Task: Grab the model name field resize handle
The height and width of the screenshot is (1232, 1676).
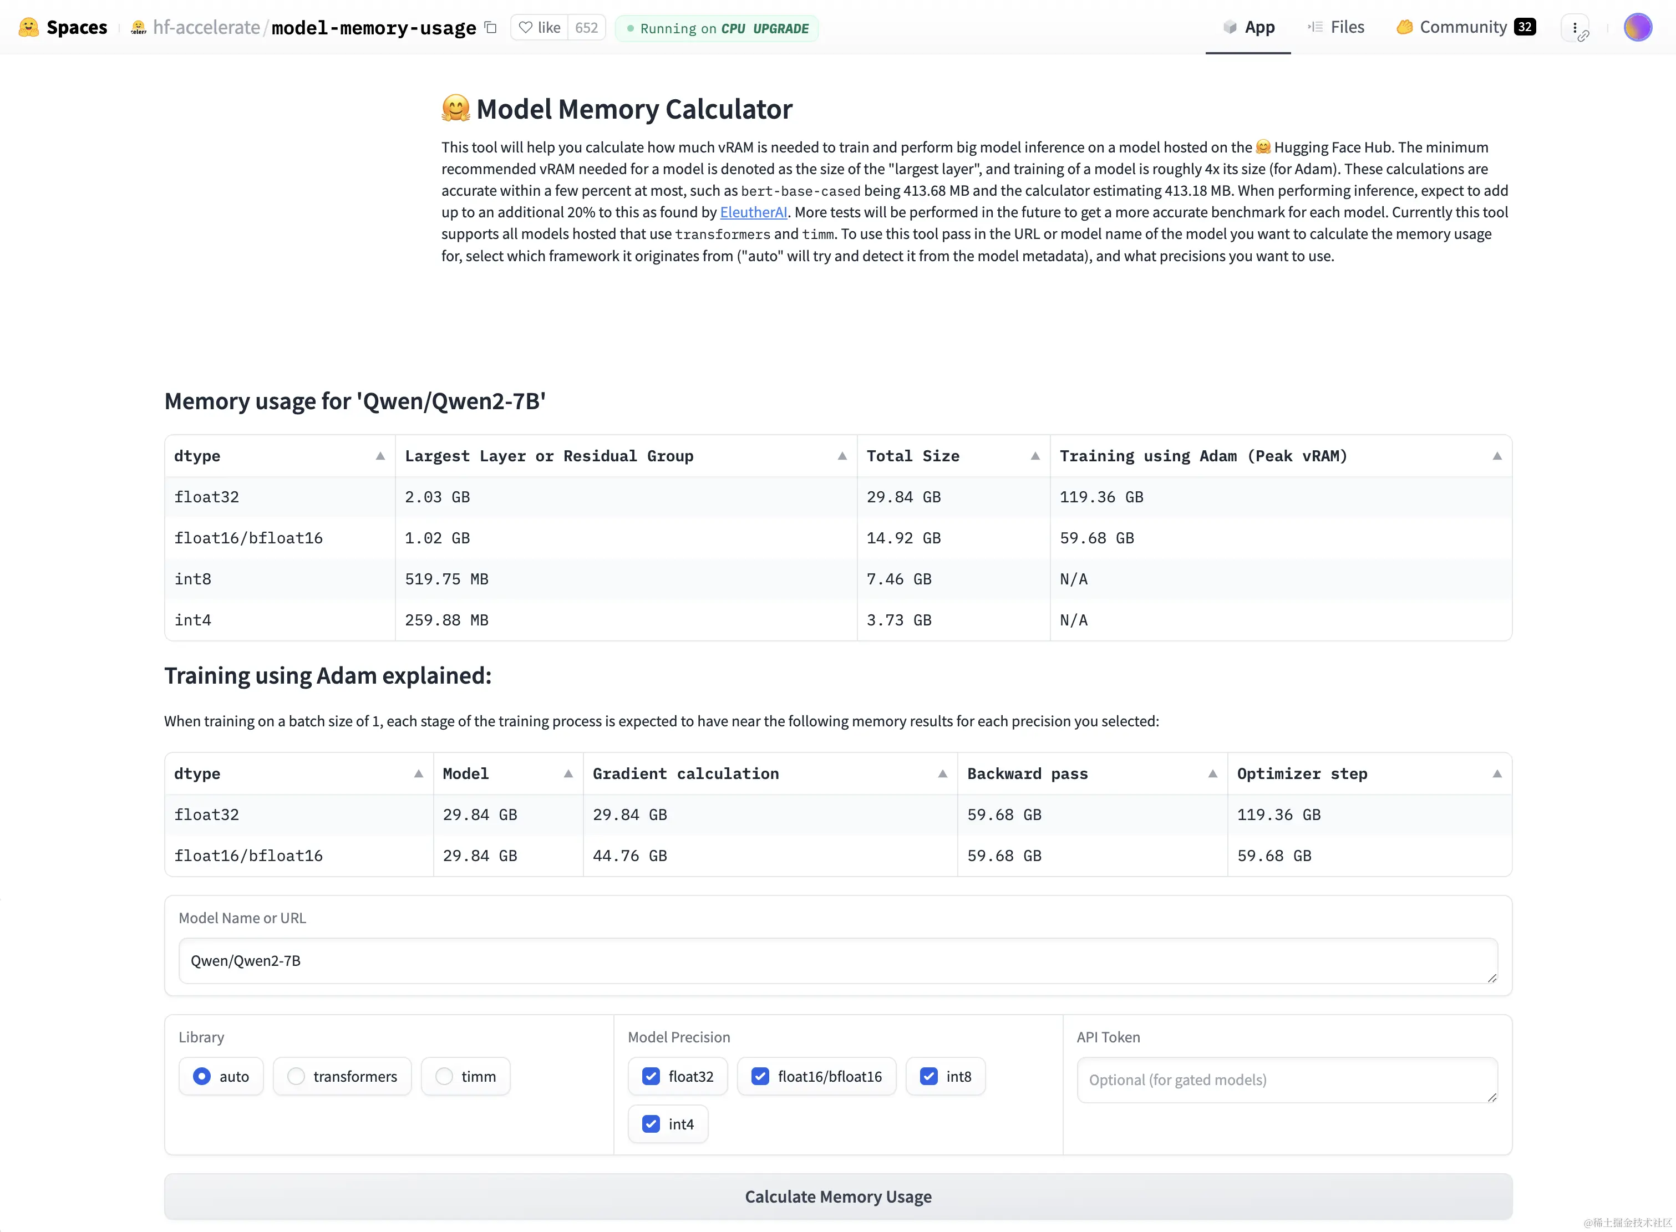Action: pyautogui.click(x=1492, y=978)
